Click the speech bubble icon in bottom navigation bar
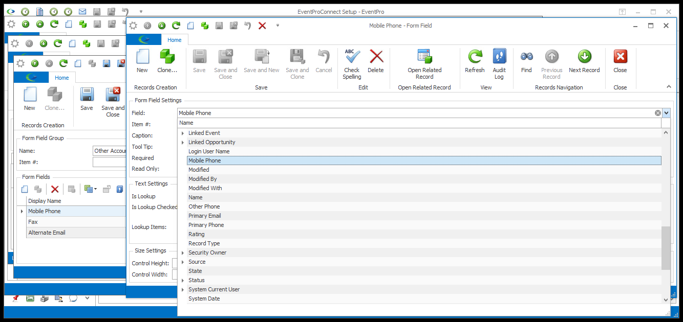The height and width of the screenshot is (322, 683). click(x=73, y=298)
